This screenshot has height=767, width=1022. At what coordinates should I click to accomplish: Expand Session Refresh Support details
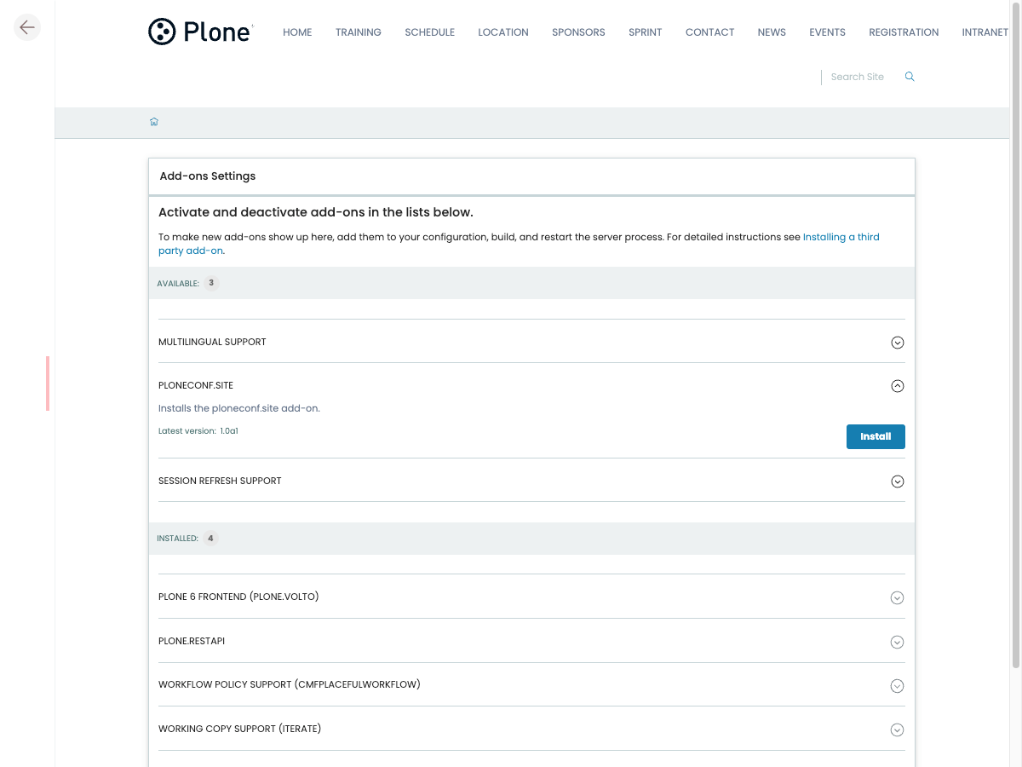tap(897, 482)
